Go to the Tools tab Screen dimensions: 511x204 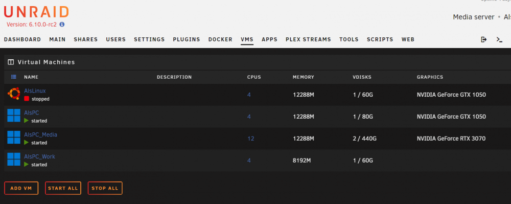click(349, 39)
